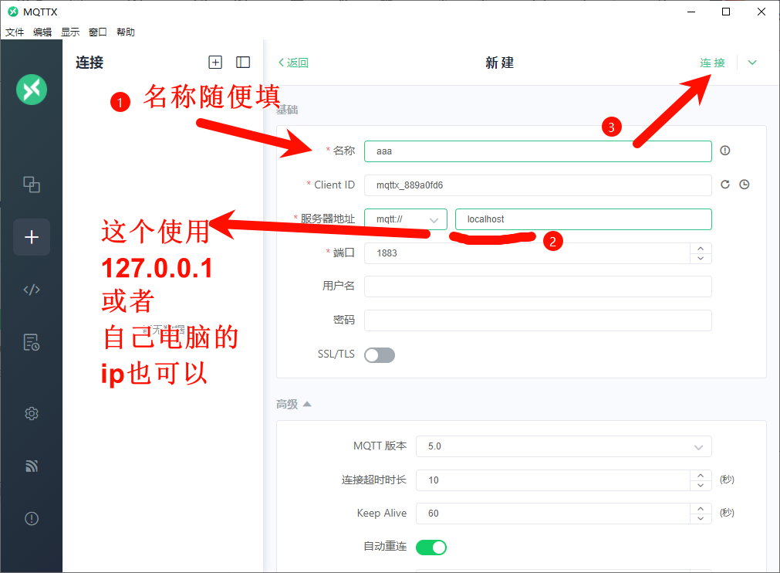The image size is (780, 573).
Task: Open the Connections page icon
Action: pyautogui.click(x=32, y=185)
